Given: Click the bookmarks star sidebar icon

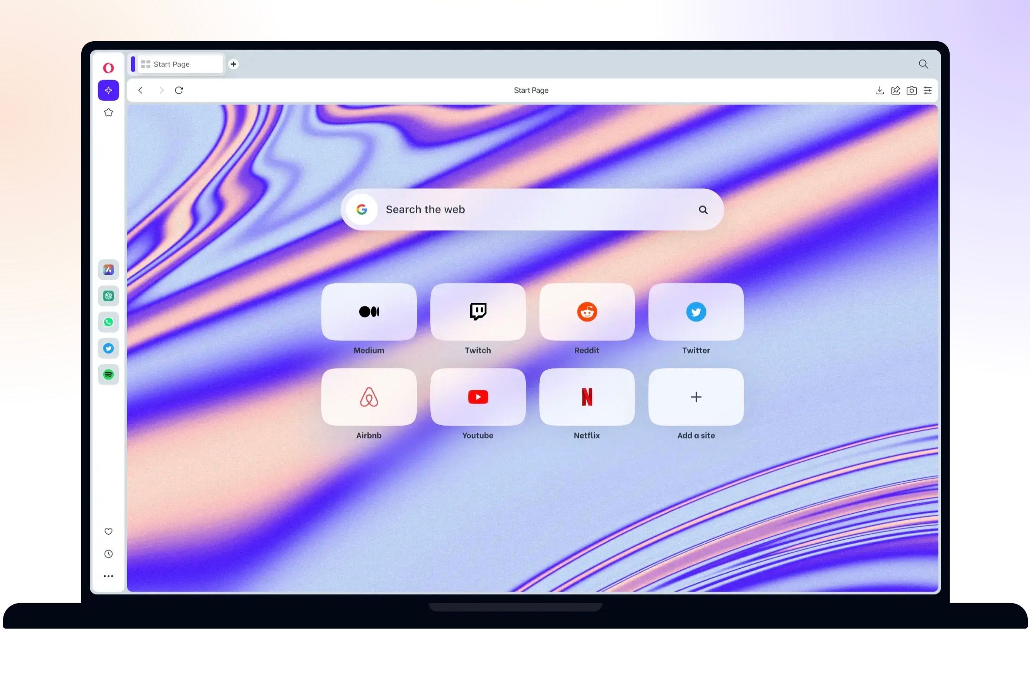Looking at the screenshot, I should (x=108, y=112).
